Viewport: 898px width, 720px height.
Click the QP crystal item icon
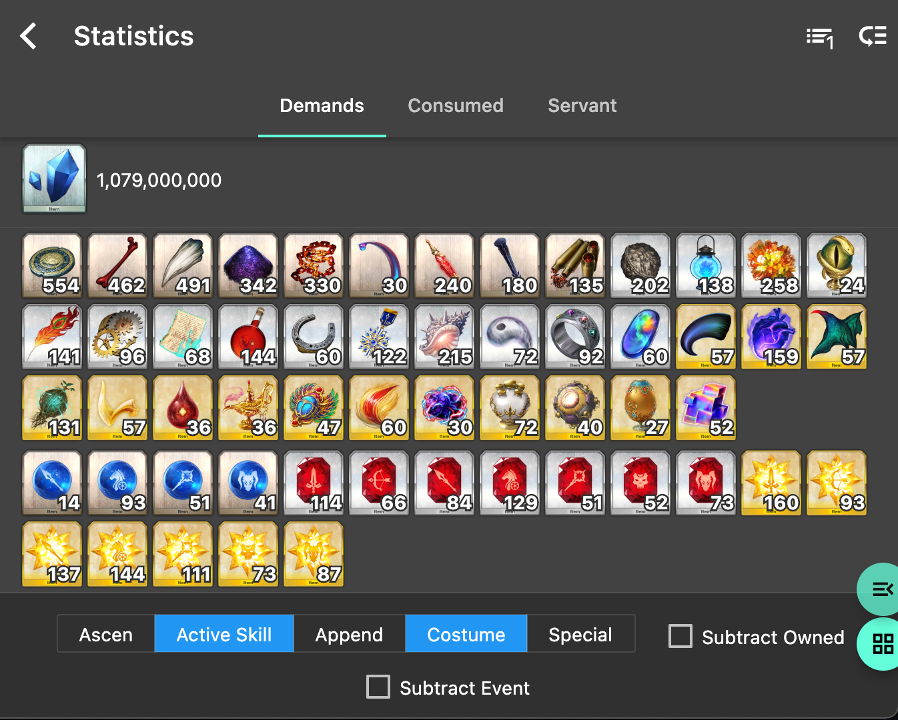(x=54, y=179)
